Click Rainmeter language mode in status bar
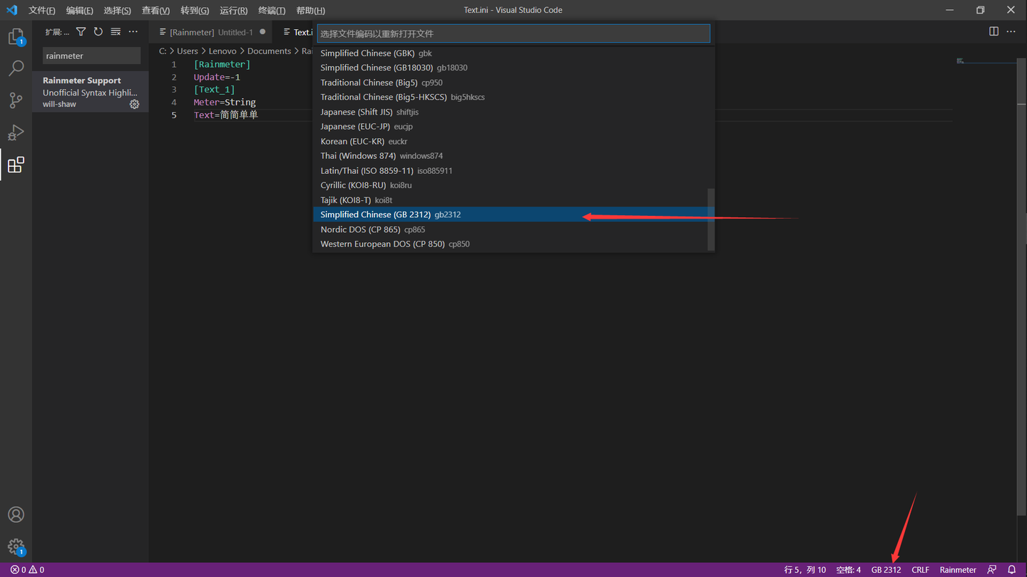 pyautogui.click(x=958, y=570)
